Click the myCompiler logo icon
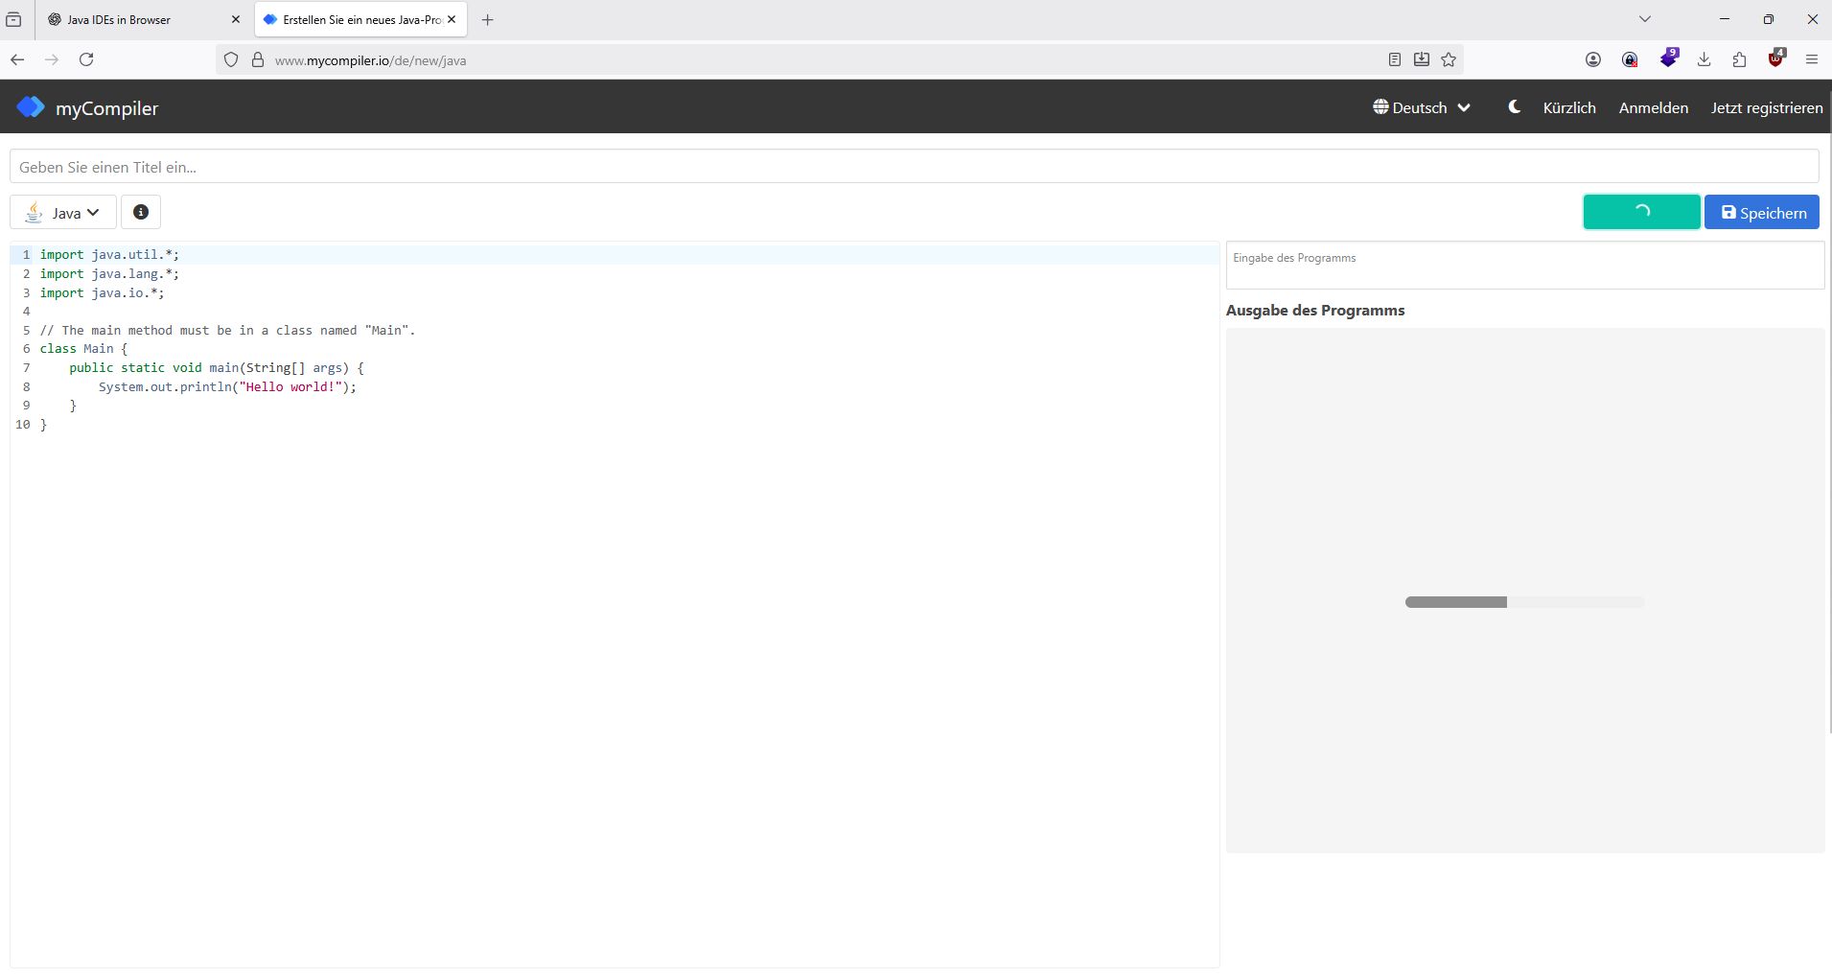1832x977 pixels. [31, 107]
